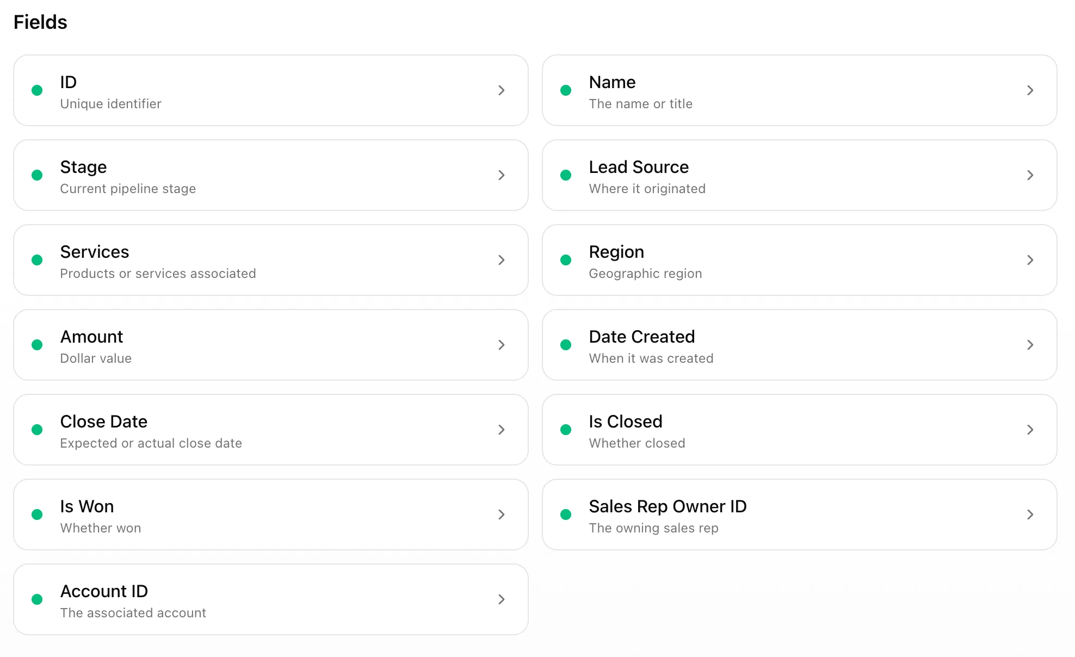This screenshot has width=1075, height=657.
Task: Click 'Current pipeline stage' description text
Action: pyautogui.click(x=128, y=189)
